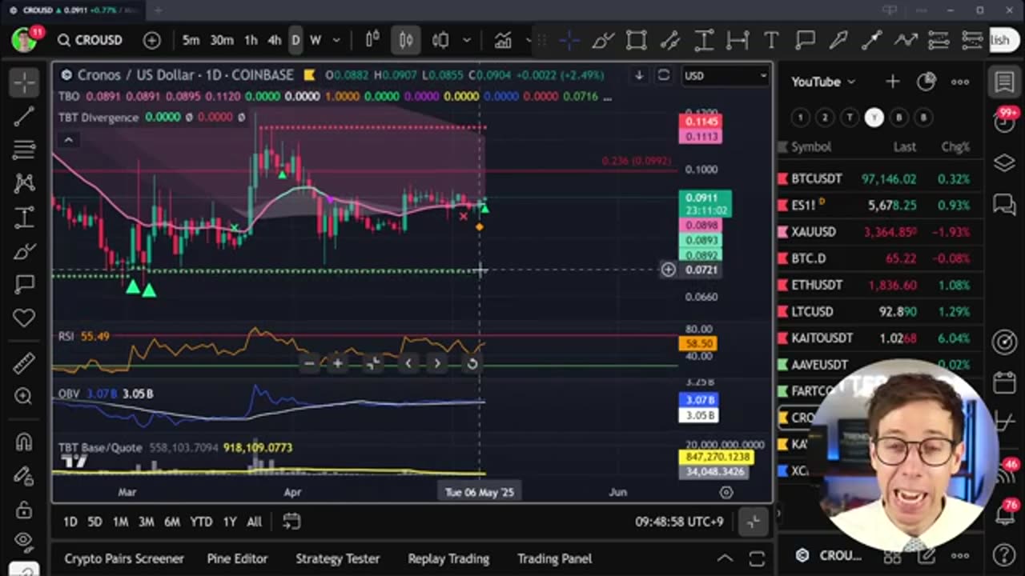The width and height of the screenshot is (1025, 576).
Task: Open the pattern drawing tools
Action: pos(24,183)
